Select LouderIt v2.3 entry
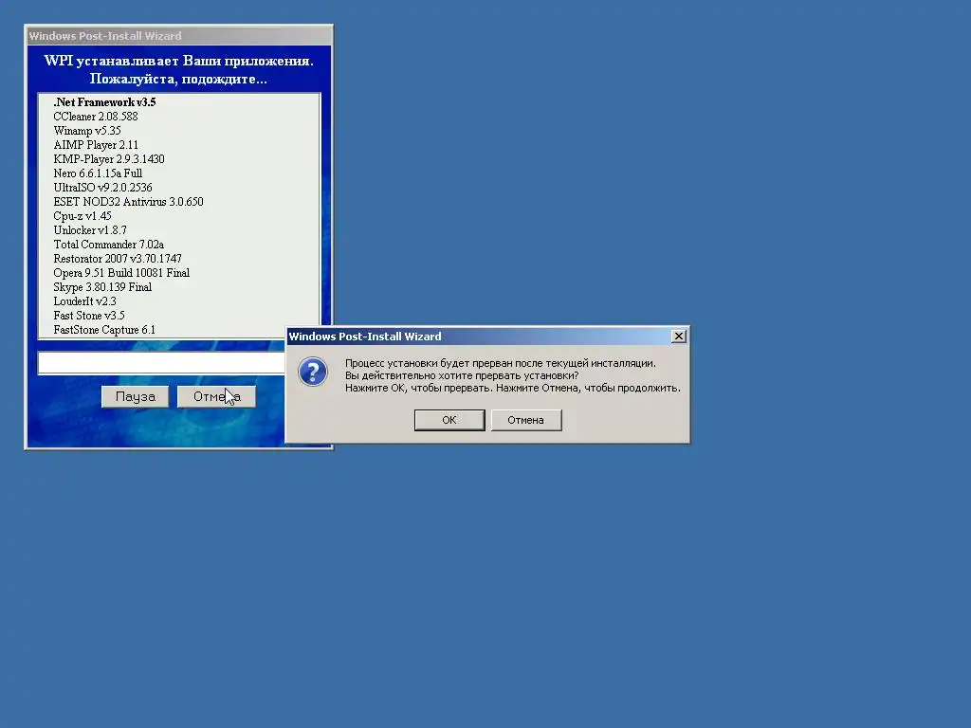Screen dimensions: 971x728 84,301
